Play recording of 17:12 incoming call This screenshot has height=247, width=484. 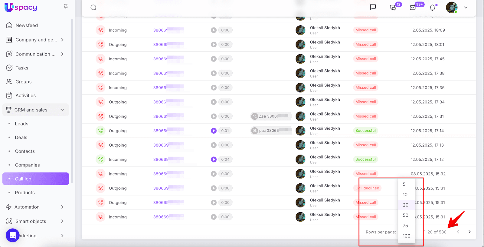click(214, 159)
